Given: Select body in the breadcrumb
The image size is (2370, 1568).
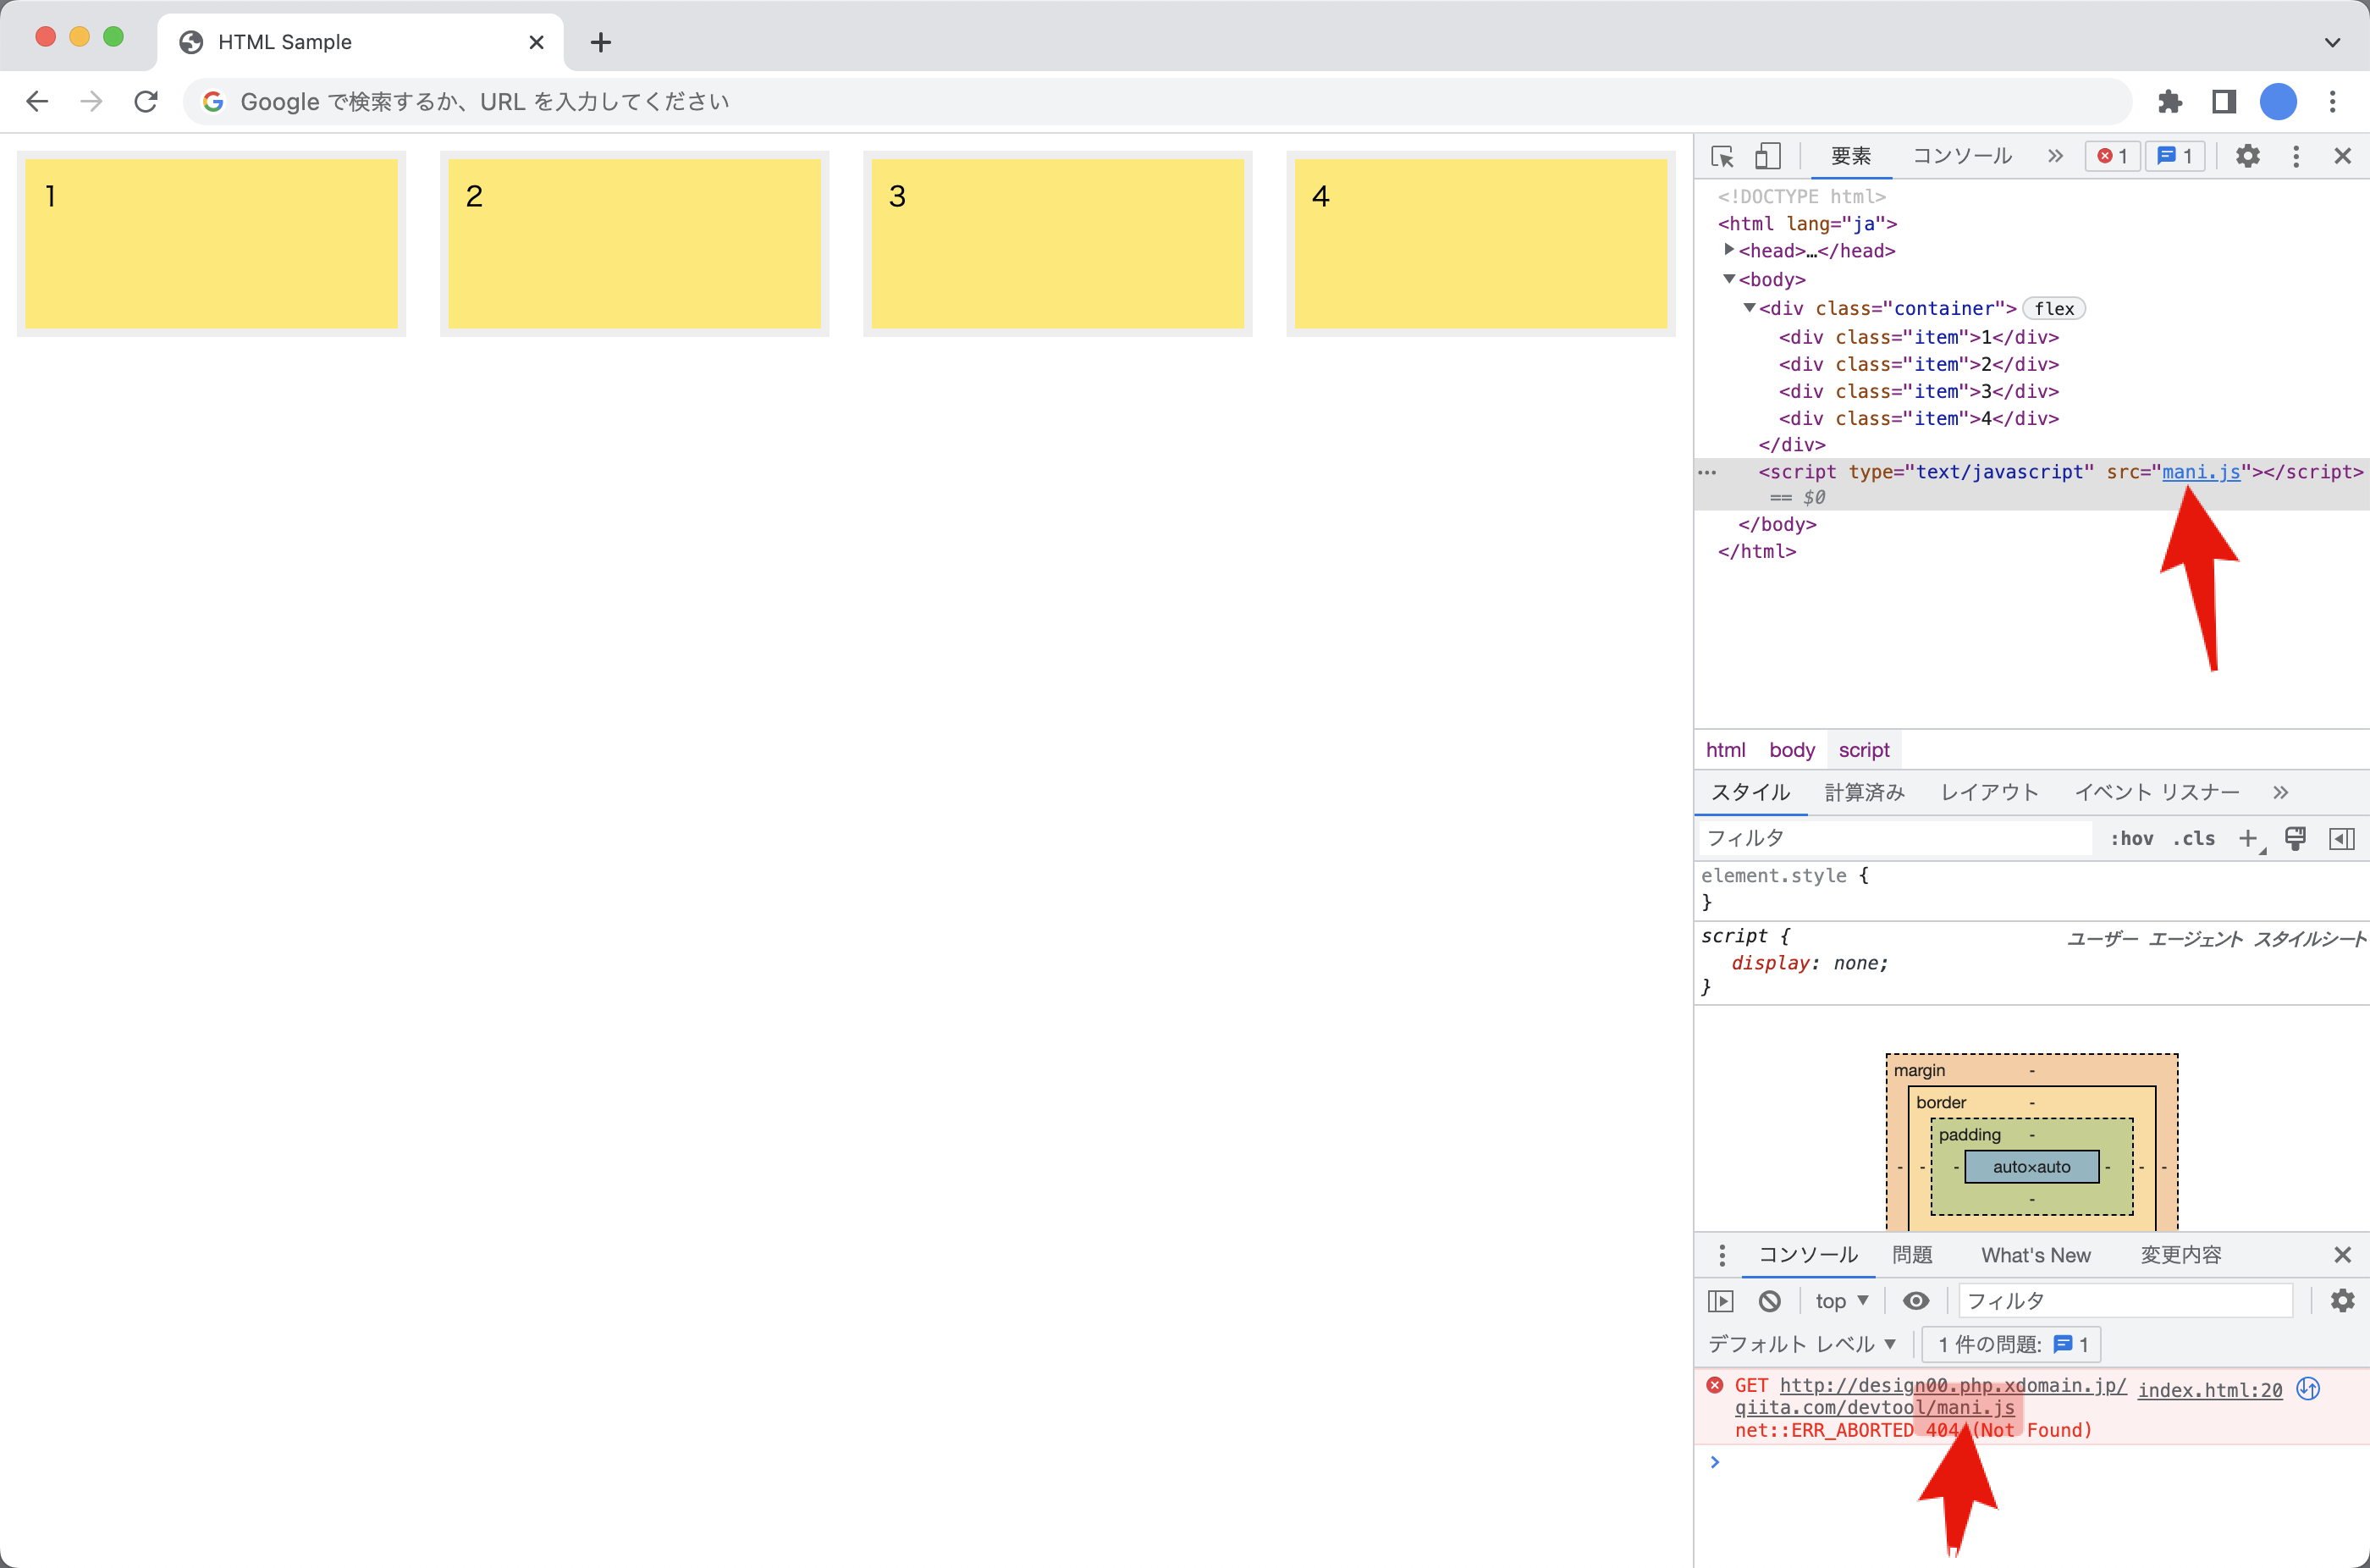Looking at the screenshot, I should click(1791, 750).
